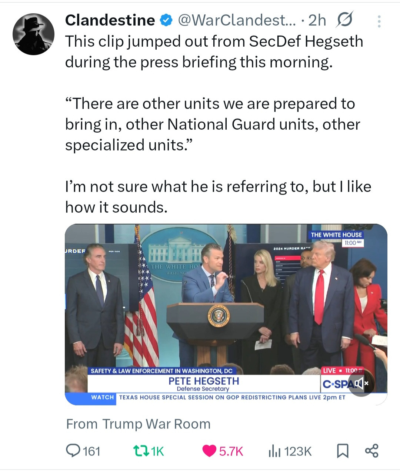Screen dimensions: 400x474
Task: Open the Clandestine display name
Action: point(110,20)
